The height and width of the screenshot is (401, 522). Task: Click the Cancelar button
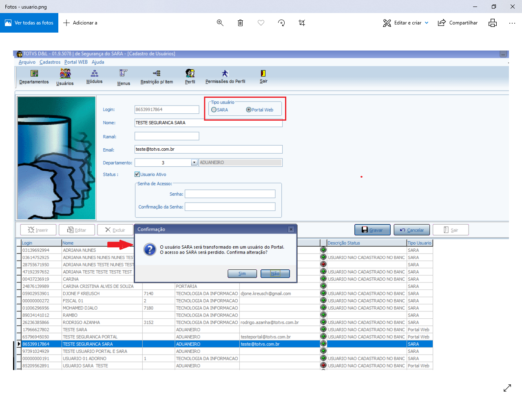pos(412,230)
